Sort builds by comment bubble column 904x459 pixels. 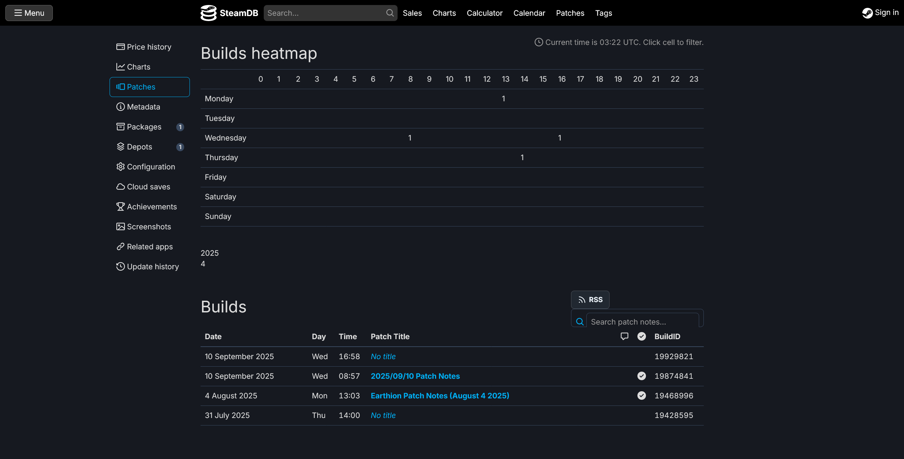[x=624, y=336]
